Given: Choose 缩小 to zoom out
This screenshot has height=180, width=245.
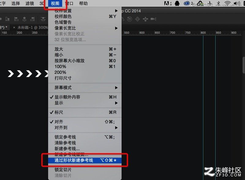Looking at the screenshot, I should pos(85,55).
